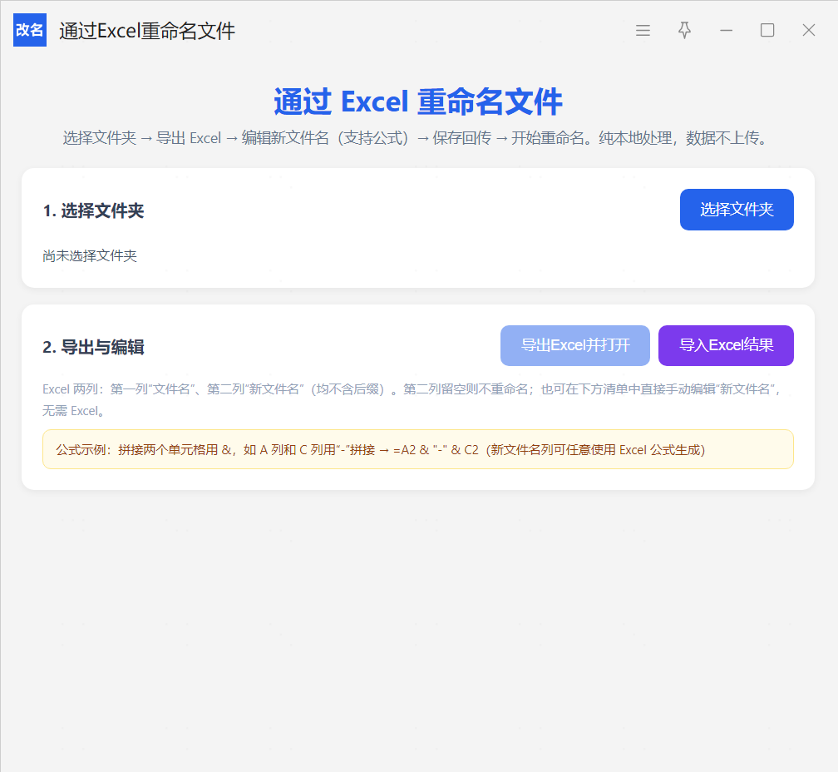Click the blue 改名 app logo
Viewport: 838px width, 772px height.
coord(30,30)
